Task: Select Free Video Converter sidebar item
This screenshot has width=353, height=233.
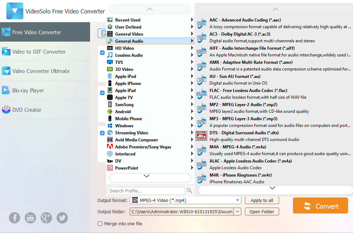Action: coord(45,32)
